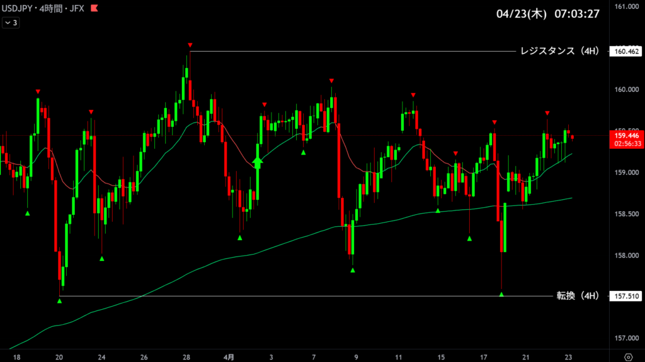645x362 pixels.
Task: Open the USDJPY symbol title
Action: pos(17,9)
